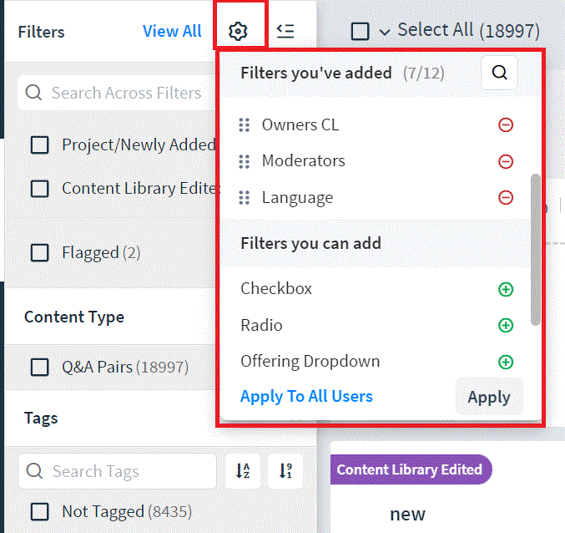Tick the Select All (18997) checkbox
This screenshot has height=533, width=565.
point(360,32)
